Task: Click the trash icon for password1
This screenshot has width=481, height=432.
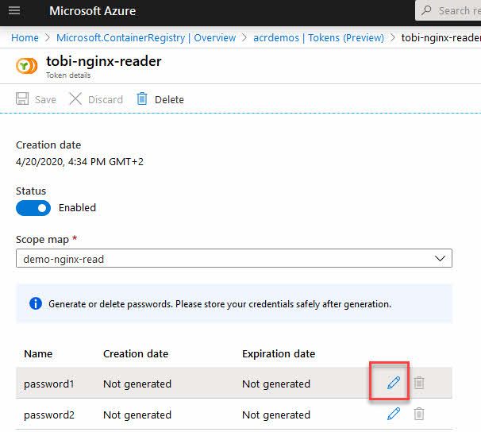Action: click(419, 383)
